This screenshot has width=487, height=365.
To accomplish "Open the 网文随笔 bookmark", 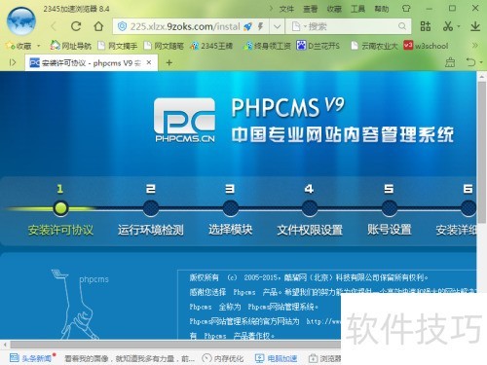I will [164, 46].
